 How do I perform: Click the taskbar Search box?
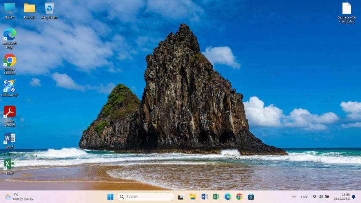pyautogui.click(x=146, y=197)
